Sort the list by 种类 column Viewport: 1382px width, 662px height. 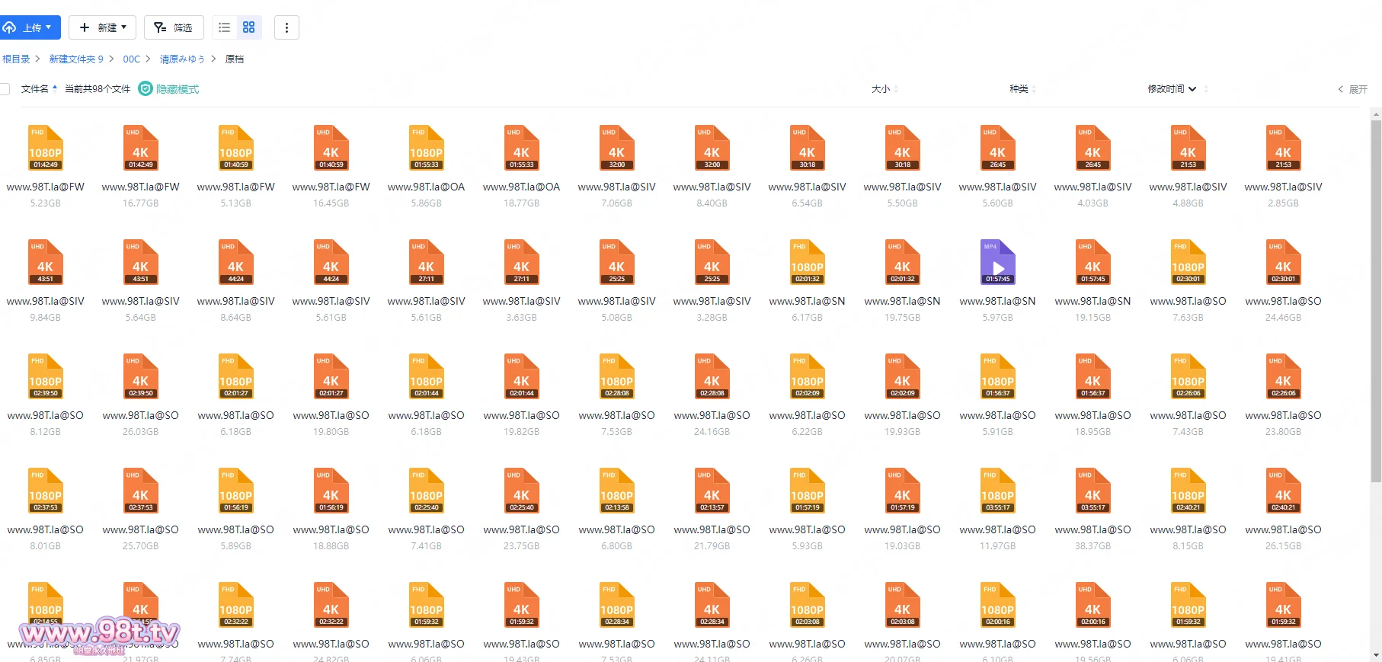(1019, 89)
